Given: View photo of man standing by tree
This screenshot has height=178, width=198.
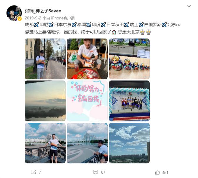Looking at the screenshot, I should 45,59.
